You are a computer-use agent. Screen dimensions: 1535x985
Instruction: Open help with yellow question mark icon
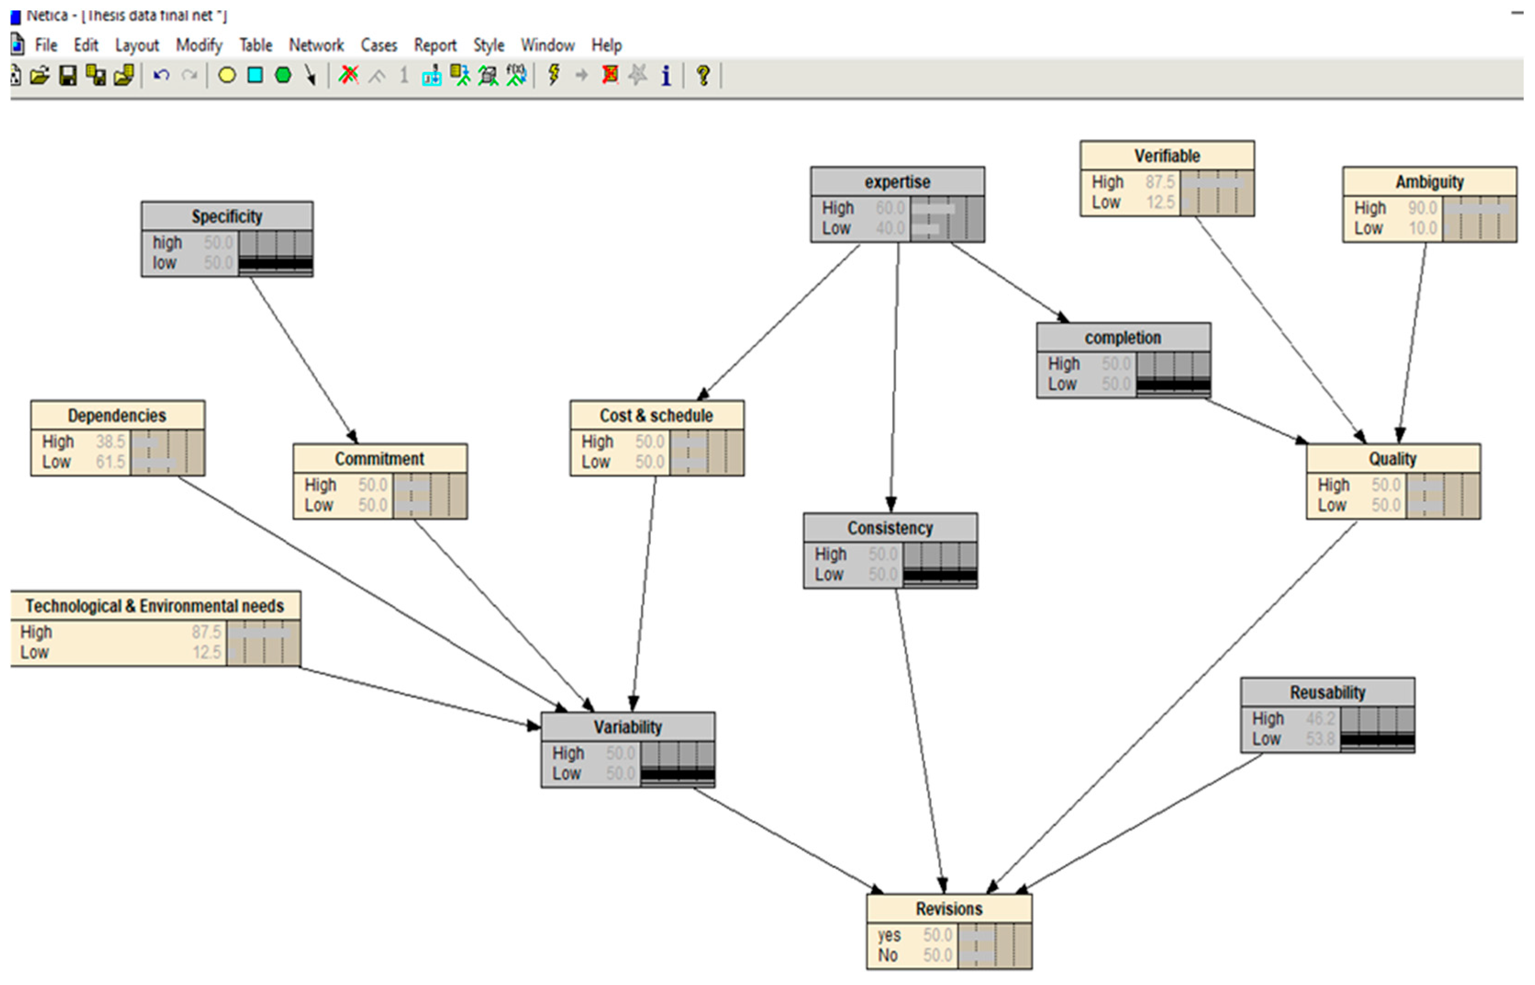(703, 75)
